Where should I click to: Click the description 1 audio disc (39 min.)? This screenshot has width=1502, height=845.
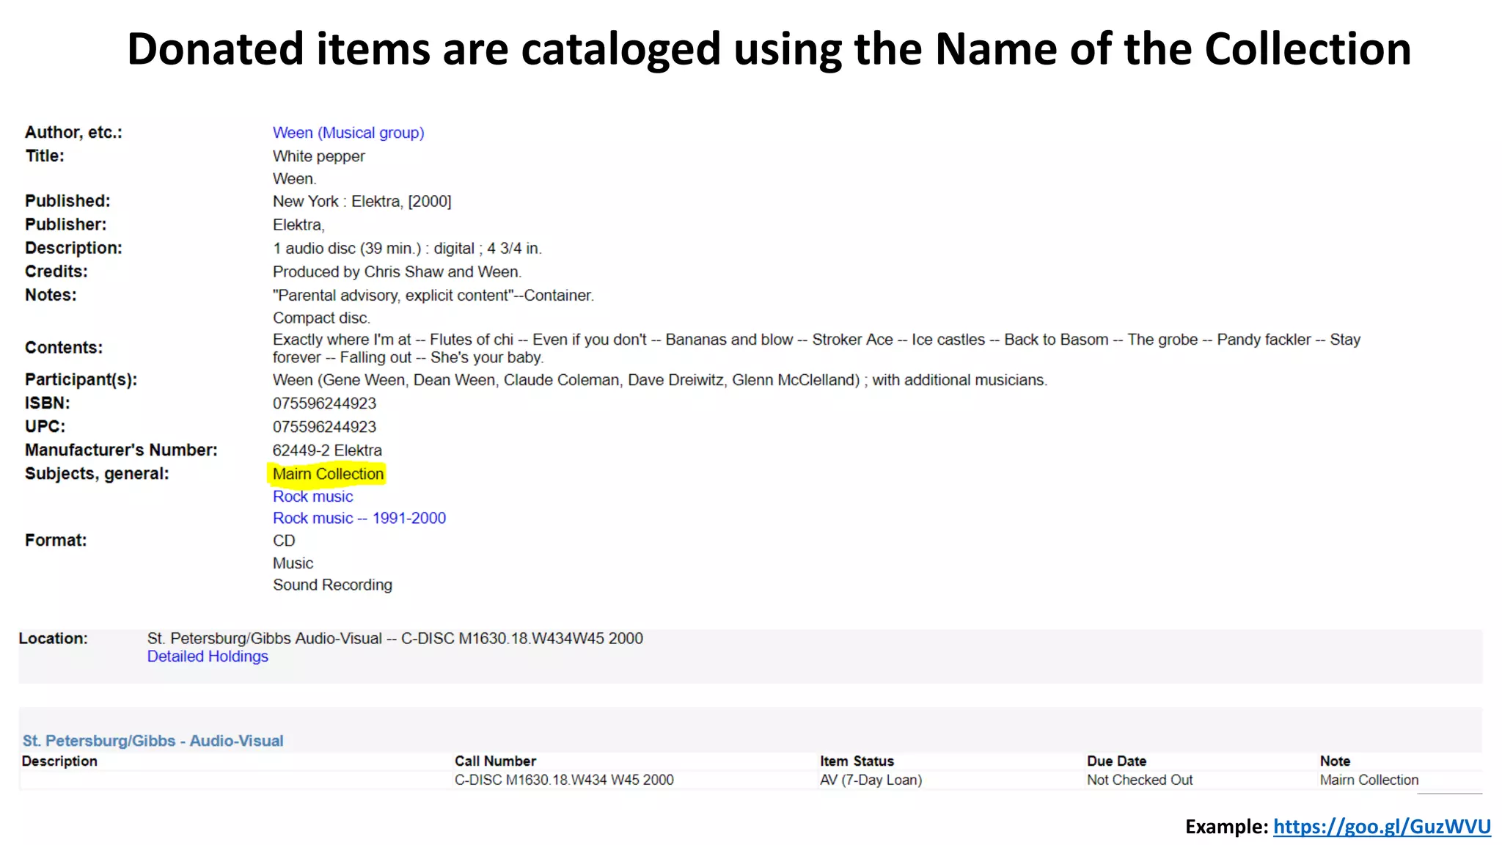coord(407,249)
